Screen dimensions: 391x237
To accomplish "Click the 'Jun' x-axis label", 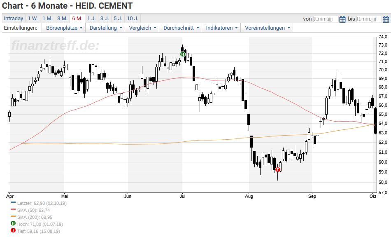I will (128, 196).
